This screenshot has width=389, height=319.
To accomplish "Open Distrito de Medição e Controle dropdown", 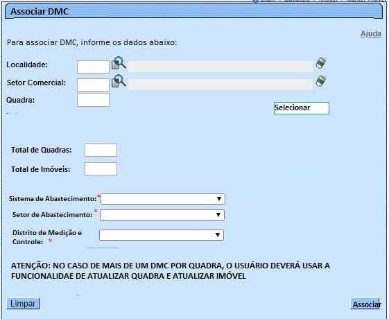I will click(162, 235).
